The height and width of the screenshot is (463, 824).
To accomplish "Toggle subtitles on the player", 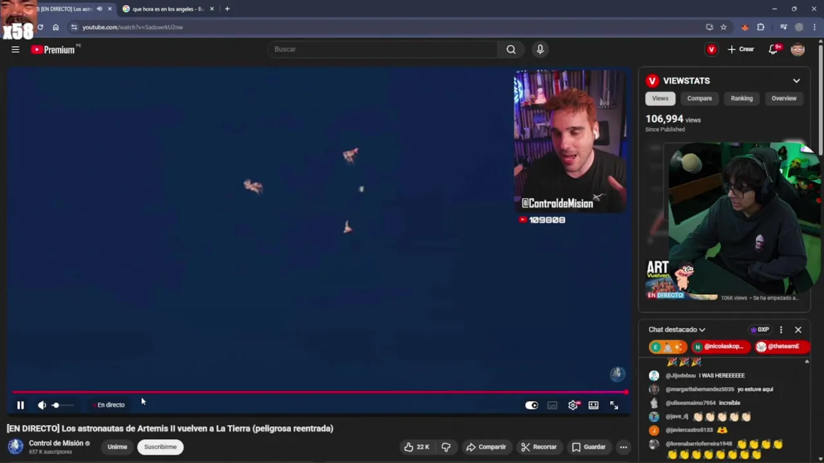I will click(552, 405).
